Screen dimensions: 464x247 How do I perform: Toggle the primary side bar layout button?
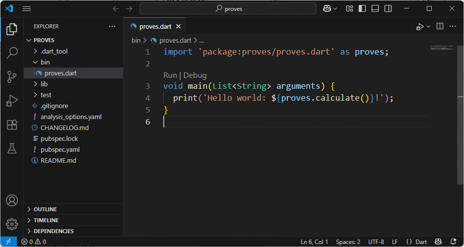click(x=362, y=8)
